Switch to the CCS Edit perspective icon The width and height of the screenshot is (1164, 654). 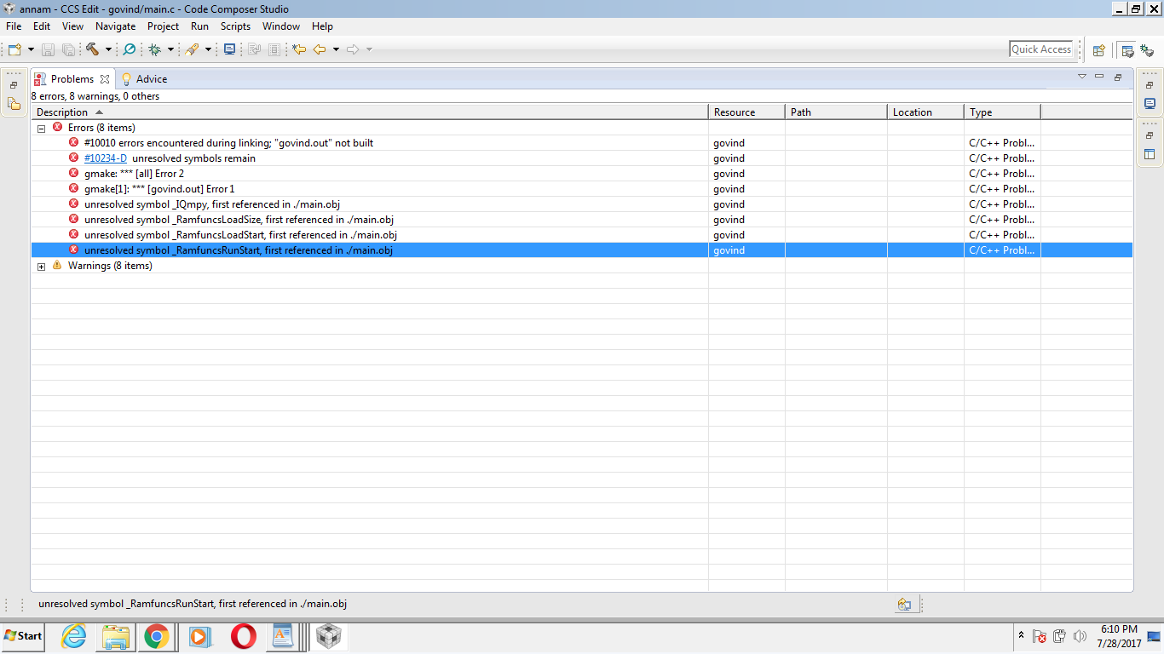tap(1127, 50)
